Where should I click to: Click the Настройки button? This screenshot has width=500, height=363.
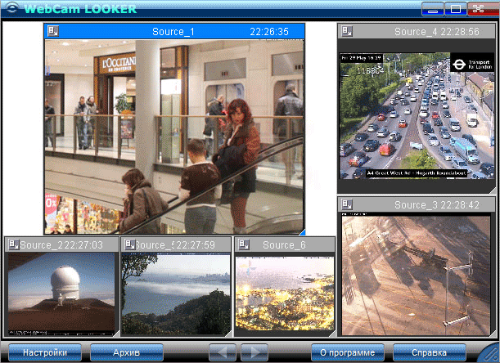point(45,352)
